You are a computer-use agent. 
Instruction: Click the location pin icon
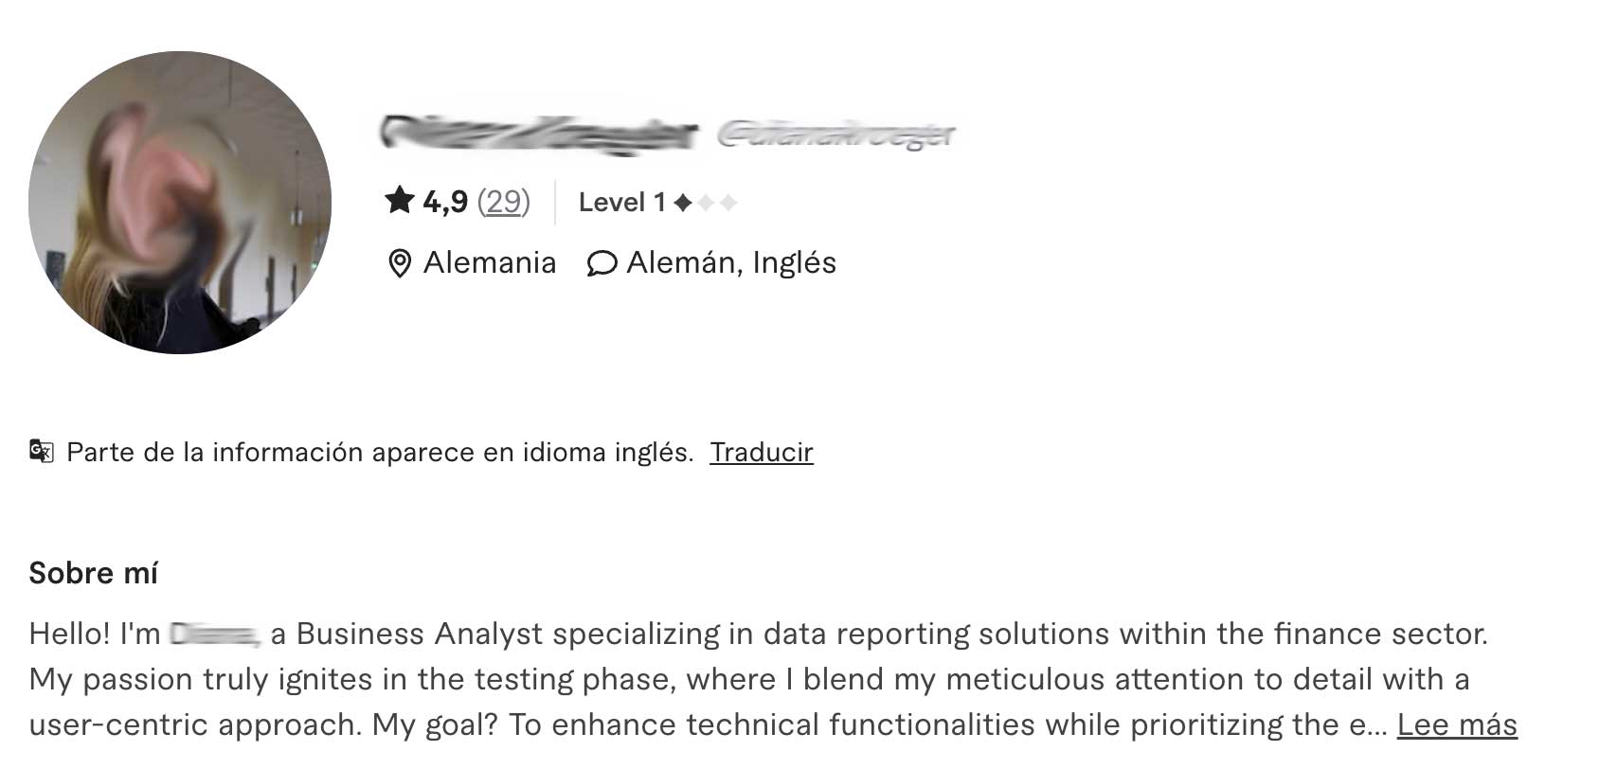[400, 263]
